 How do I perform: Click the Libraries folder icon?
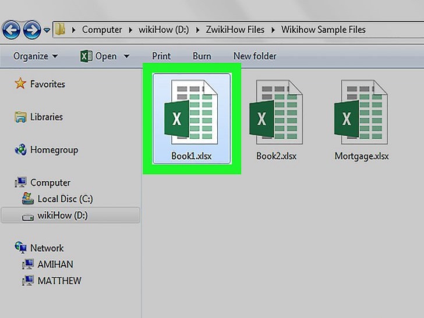point(20,117)
